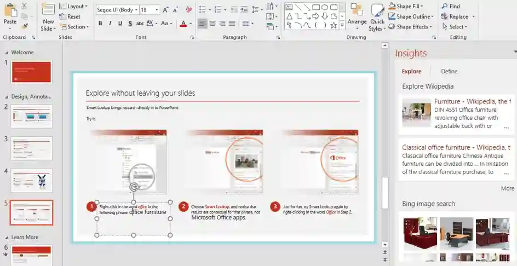Image resolution: width=517 pixels, height=266 pixels.
Task: Select the right block arrow shape
Action: pos(316,16)
